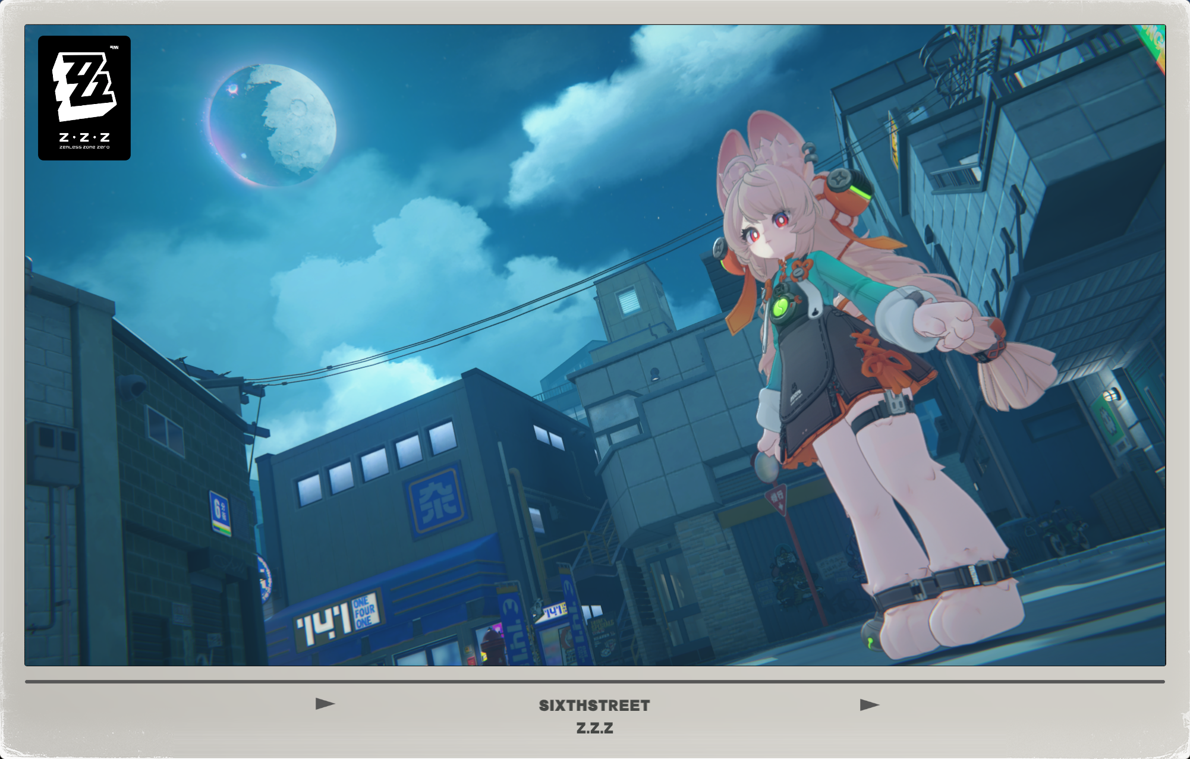Image resolution: width=1190 pixels, height=759 pixels.
Task: Click the wall lamp on right building
Action: pyautogui.click(x=1110, y=393)
